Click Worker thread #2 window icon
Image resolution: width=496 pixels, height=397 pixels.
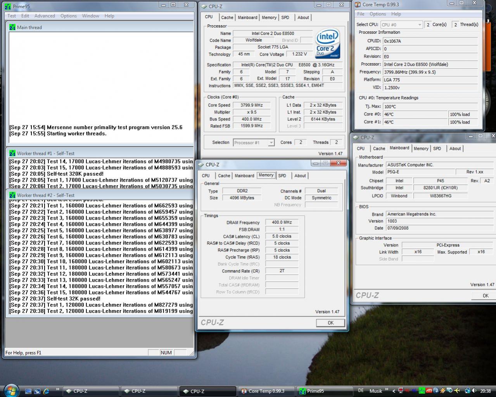[12, 195]
